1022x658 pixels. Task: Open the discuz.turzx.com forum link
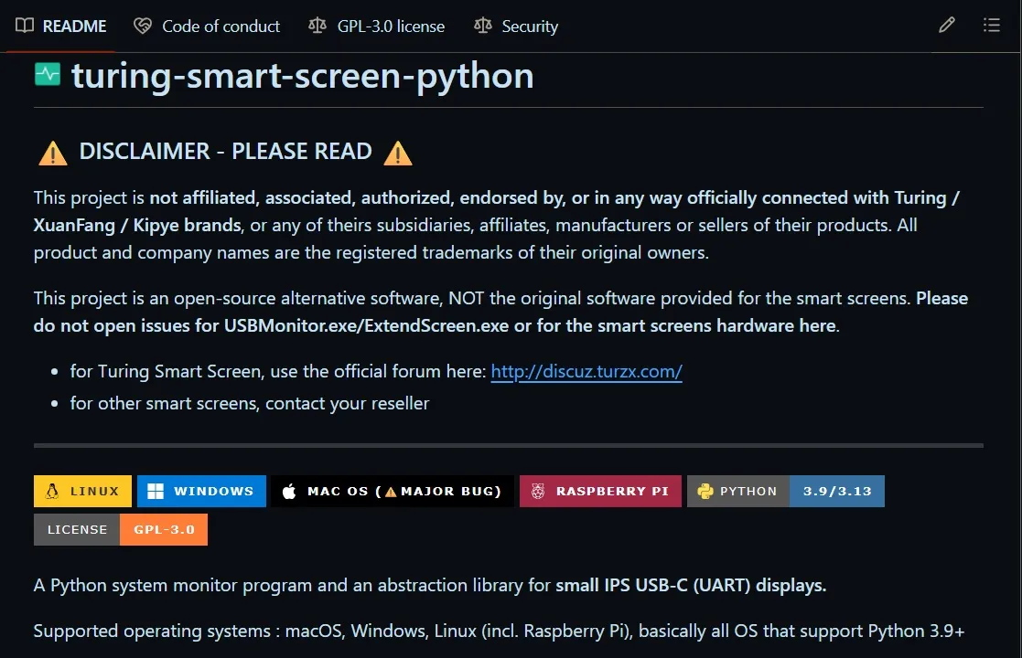tap(586, 371)
